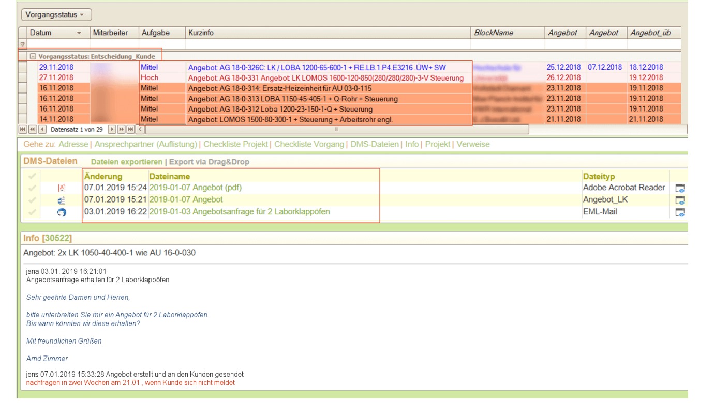714x403 pixels.
Task: Jump to first record in navigator
Action: [x=23, y=129]
